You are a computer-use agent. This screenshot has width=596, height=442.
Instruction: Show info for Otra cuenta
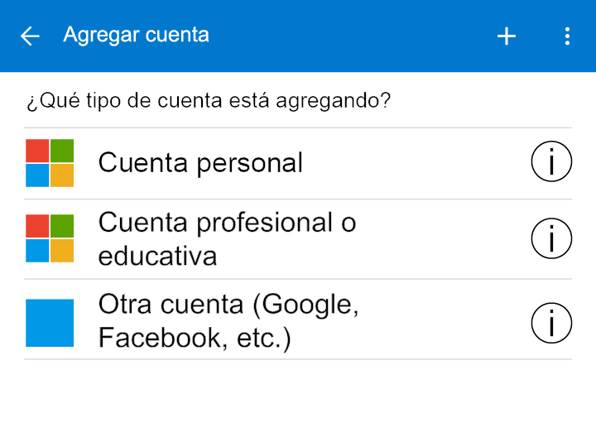click(551, 323)
